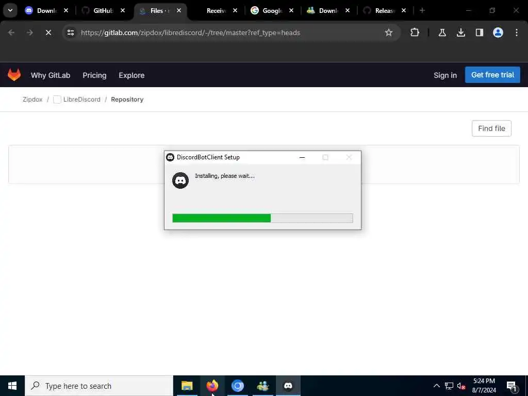Open Chrome Labs flask icon
The height and width of the screenshot is (396, 528).
tap(442, 32)
